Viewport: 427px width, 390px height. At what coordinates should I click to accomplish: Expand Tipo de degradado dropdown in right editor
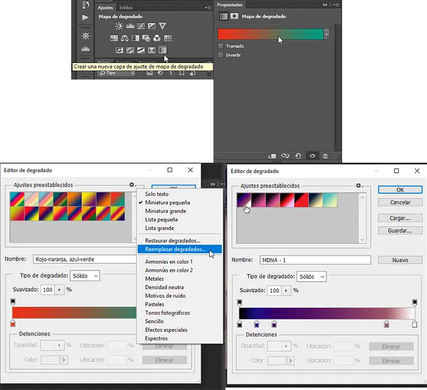312,276
